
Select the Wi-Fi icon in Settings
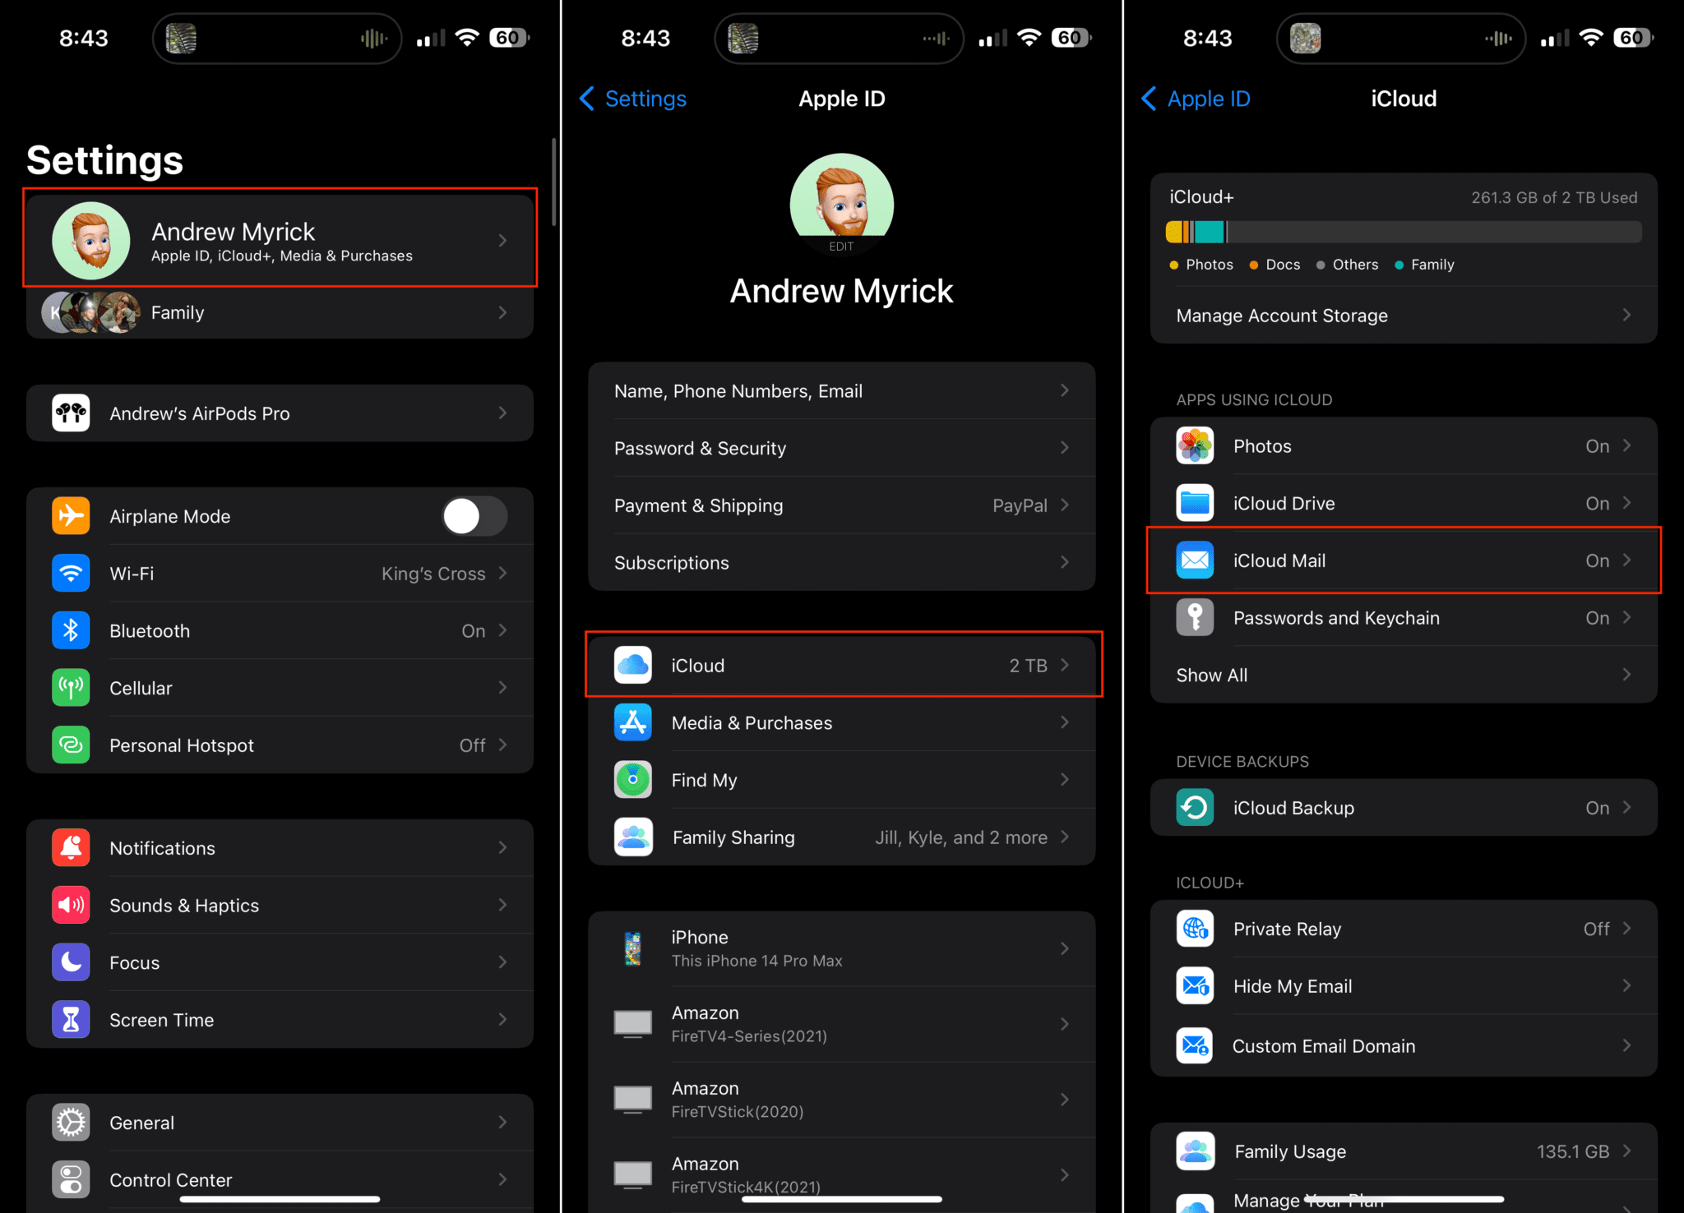click(x=71, y=574)
